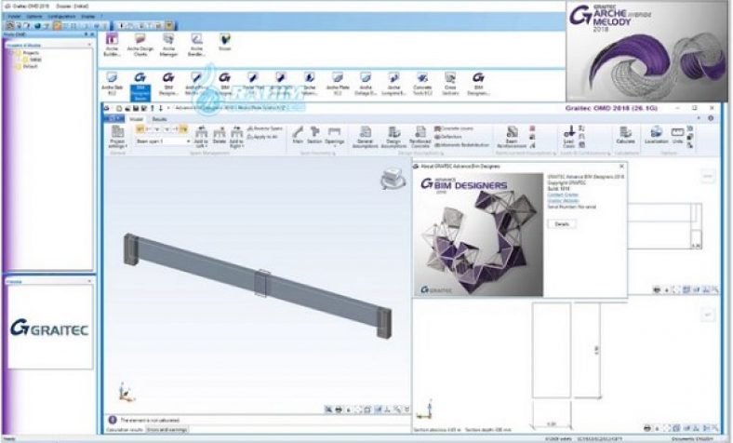Viewport: 733px width, 443px height.
Task: Click Apply to All in Span Management
Action: pyautogui.click(x=262, y=137)
